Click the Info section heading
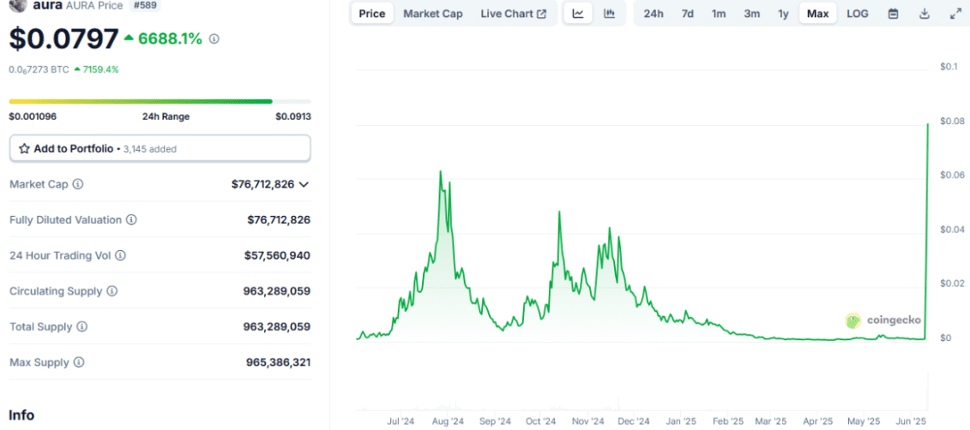This screenshot has height=430, width=970. click(x=21, y=415)
